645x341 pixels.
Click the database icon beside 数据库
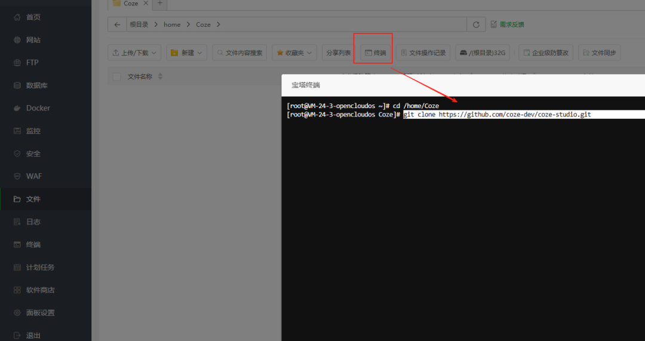[17, 85]
